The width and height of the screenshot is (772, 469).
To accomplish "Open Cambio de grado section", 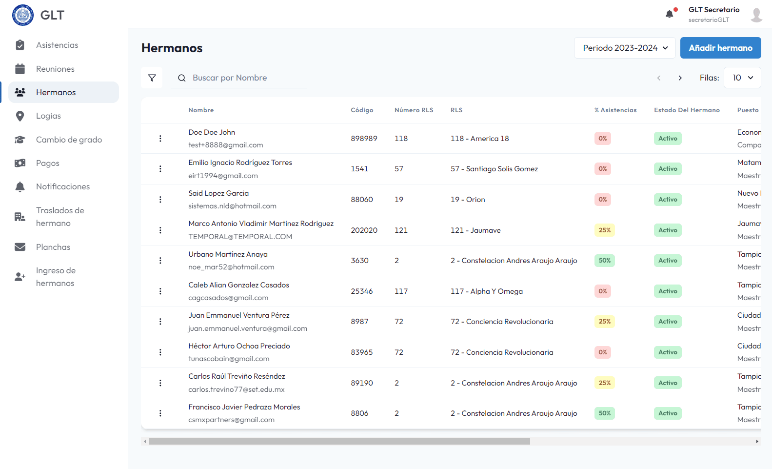I will pyautogui.click(x=69, y=140).
